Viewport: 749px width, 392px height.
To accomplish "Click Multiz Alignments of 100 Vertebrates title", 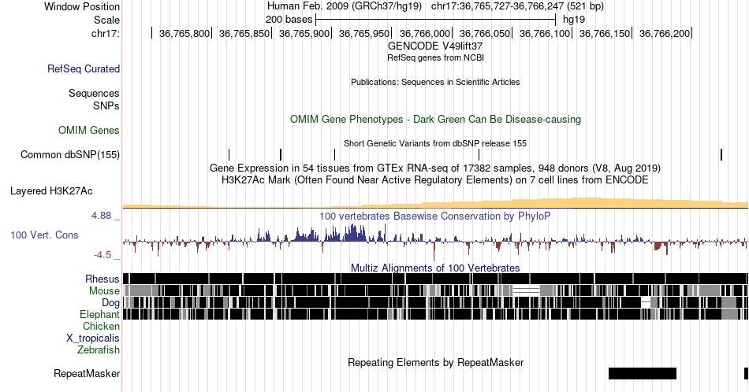I will pyautogui.click(x=435, y=268).
